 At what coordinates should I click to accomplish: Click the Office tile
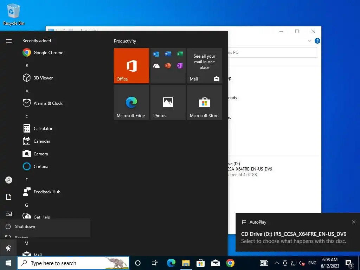[131, 66]
